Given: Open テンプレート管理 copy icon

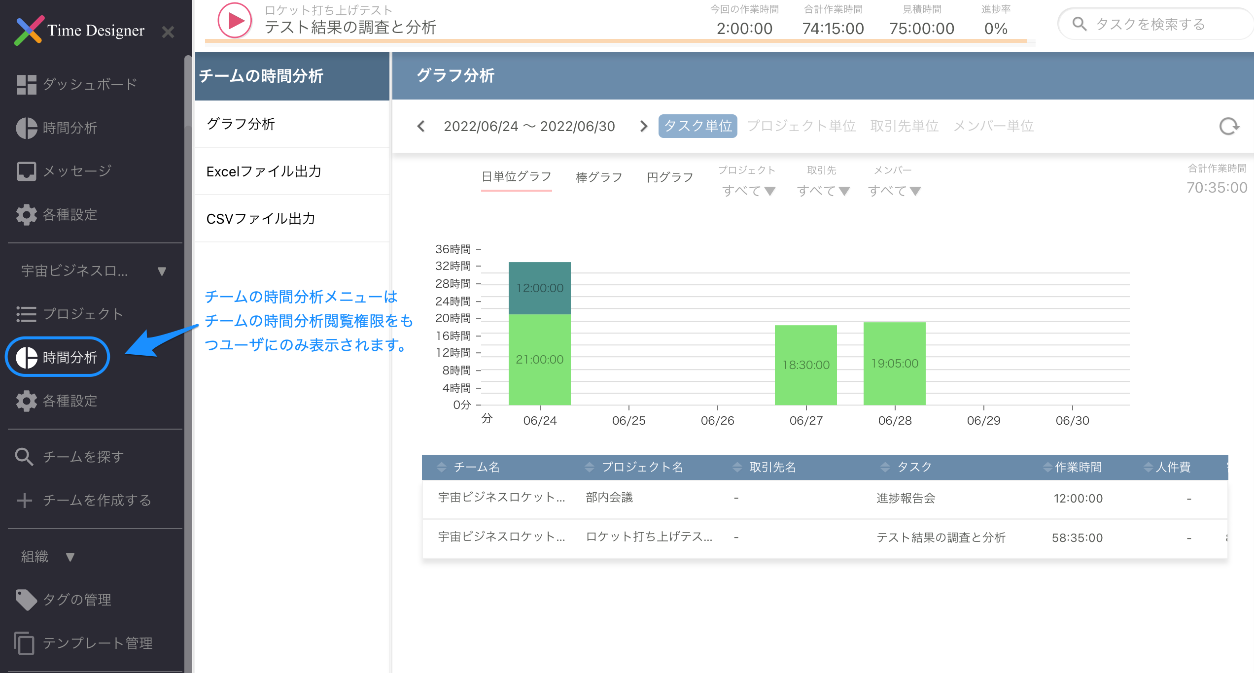Looking at the screenshot, I should [24, 643].
